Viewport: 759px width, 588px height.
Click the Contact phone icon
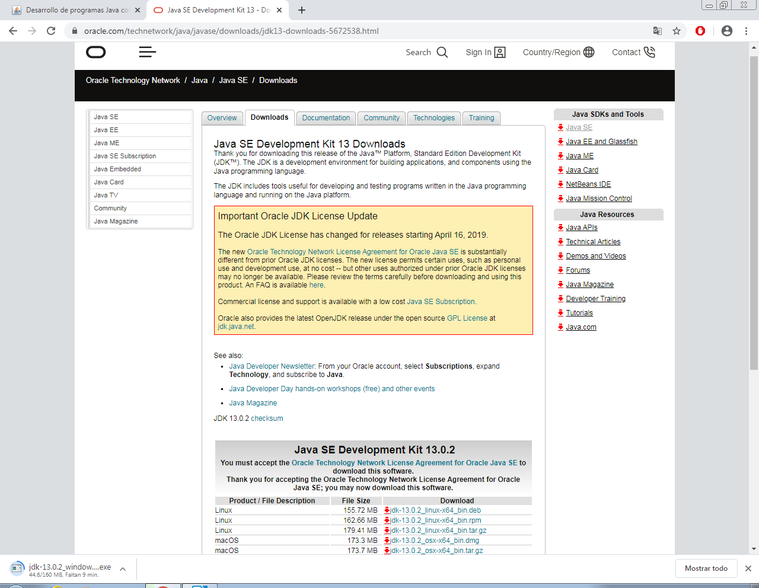point(649,52)
